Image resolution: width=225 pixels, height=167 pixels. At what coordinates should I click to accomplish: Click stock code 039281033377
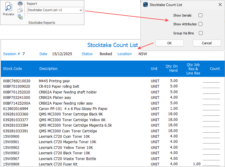pyautogui.click(x=16, y=120)
